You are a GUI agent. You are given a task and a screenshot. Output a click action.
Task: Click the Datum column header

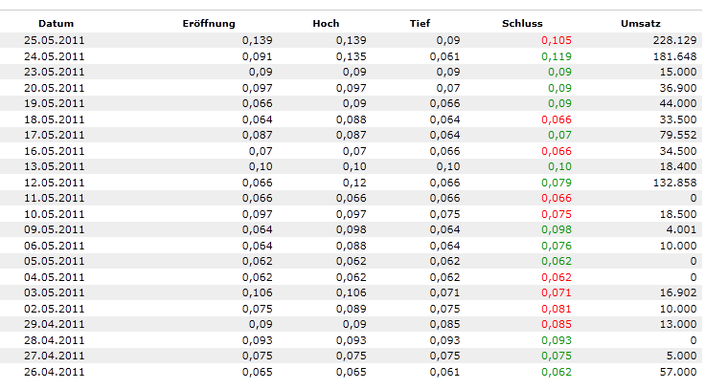pyautogui.click(x=56, y=23)
